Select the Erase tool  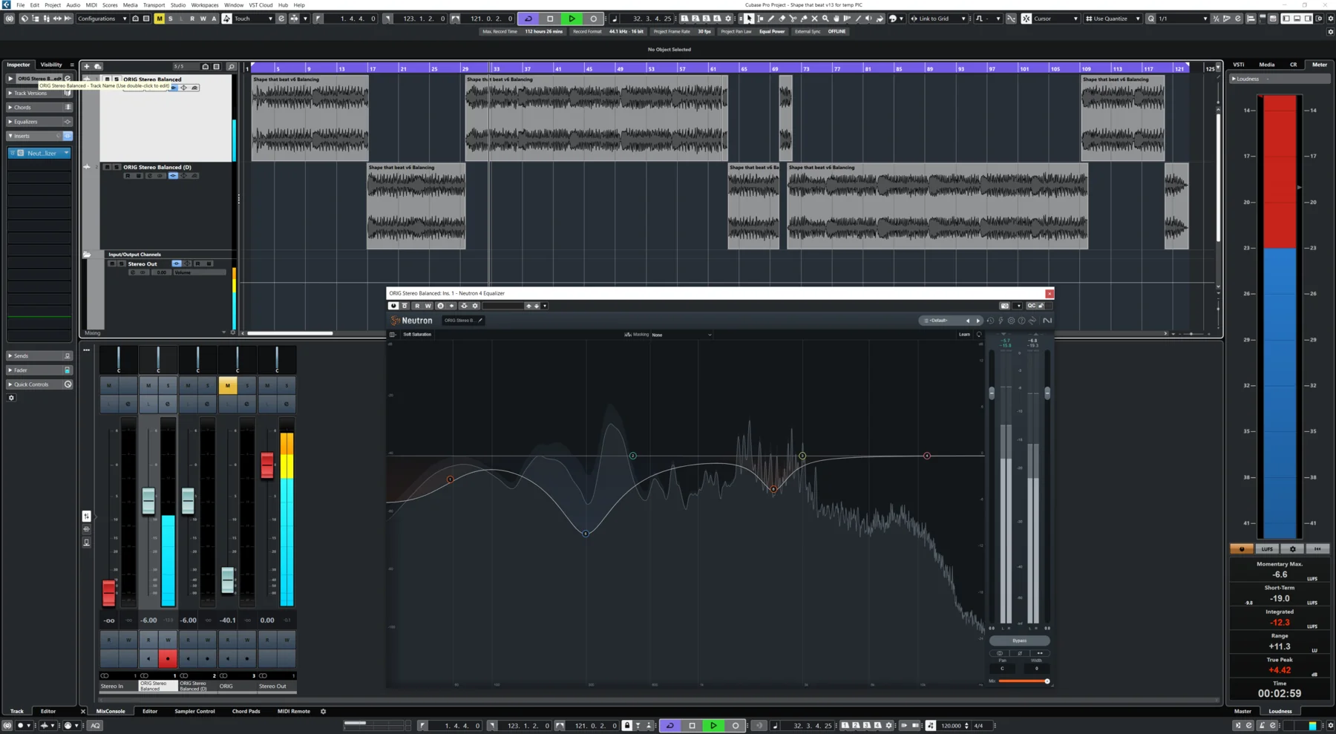pyautogui.click(x=782, y=19)
